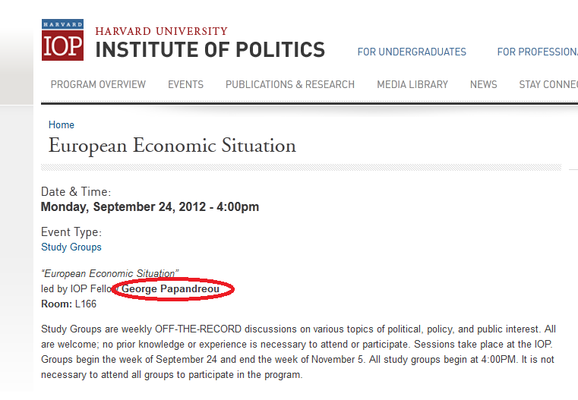This screenshot has height=400, width=578.
Task: Click the Institute of Politics title
Action: coord(210,50)
